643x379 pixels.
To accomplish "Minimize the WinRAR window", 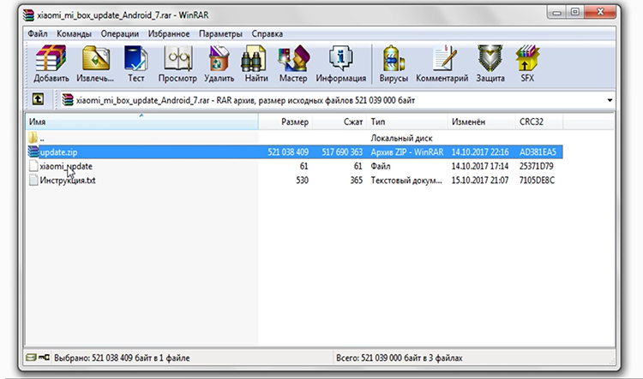I will coord(556,12).
